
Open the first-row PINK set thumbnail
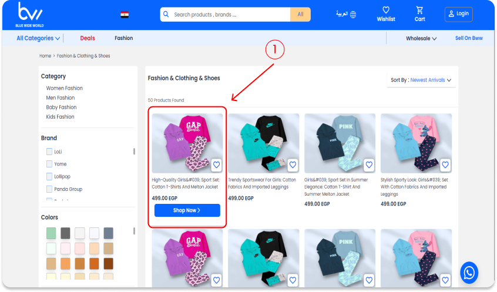[340, 143]
